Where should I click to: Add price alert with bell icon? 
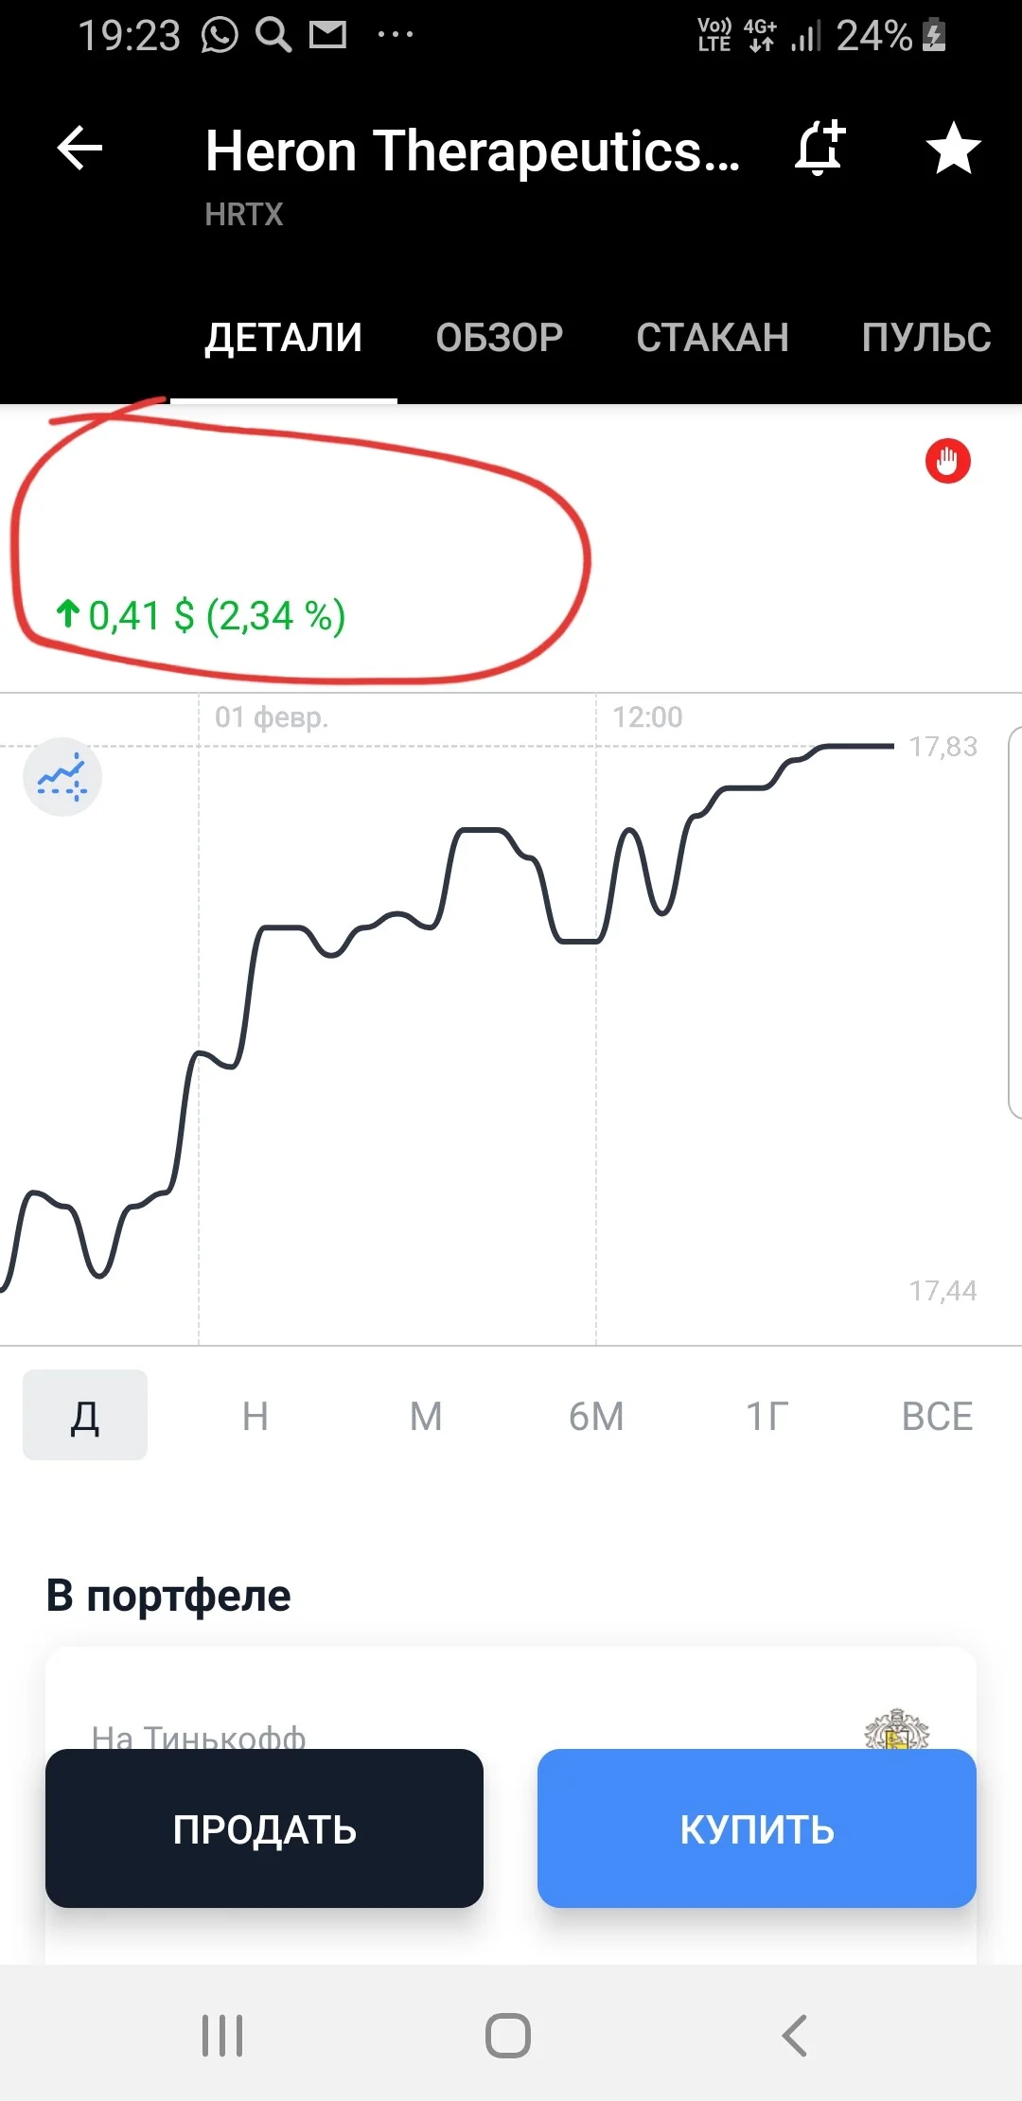pos(819,149)
